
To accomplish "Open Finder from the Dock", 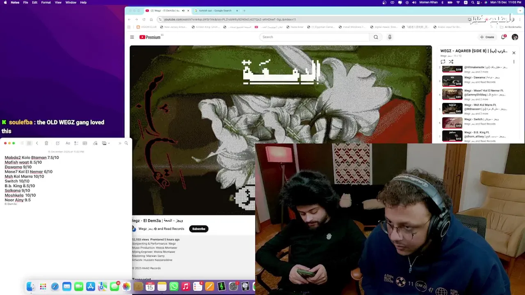I will click(31, 286).
